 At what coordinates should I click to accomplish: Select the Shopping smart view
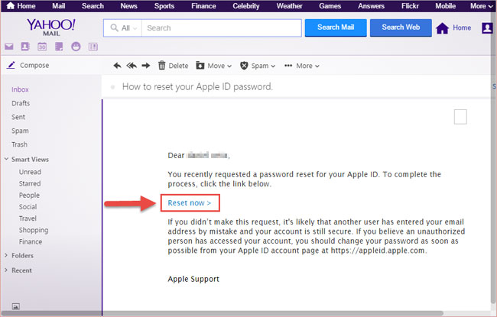tap(34, 230)
